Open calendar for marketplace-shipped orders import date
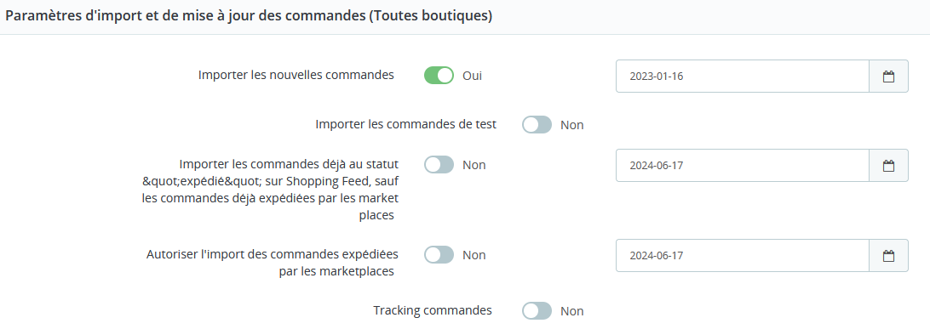930x329 pixels. (x=888, y=256)
